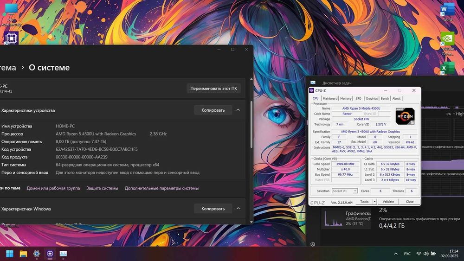Click the Core VID value 1.275 V
This screenshot has width=464, height=261.
coord(381,124)
